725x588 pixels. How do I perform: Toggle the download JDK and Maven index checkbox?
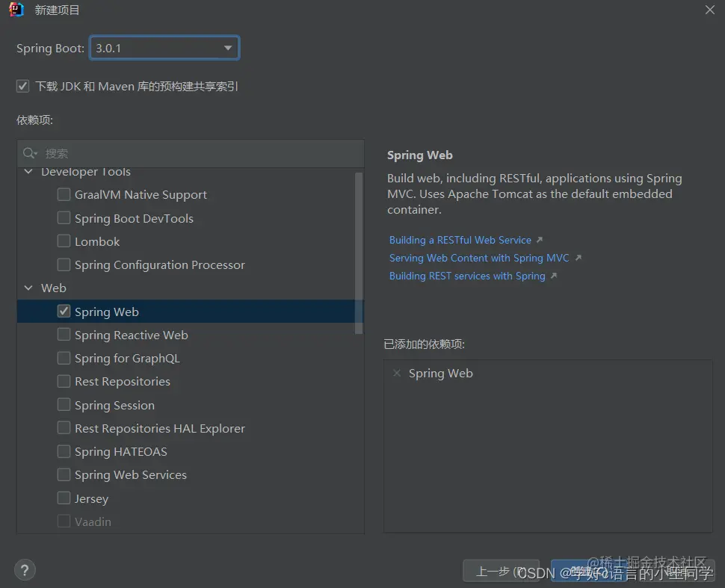coord(22,86)
